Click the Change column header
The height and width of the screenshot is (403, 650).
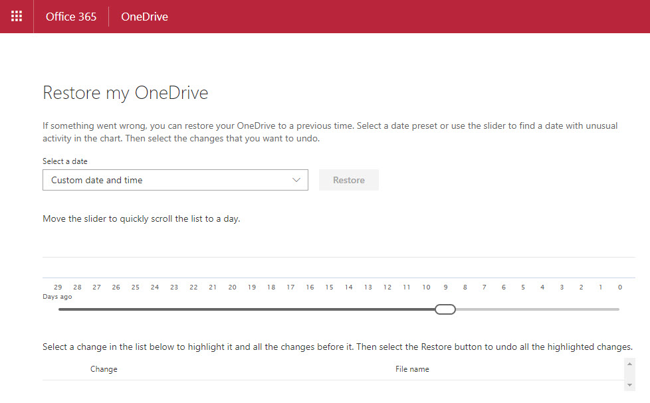[x=104, y=369]
